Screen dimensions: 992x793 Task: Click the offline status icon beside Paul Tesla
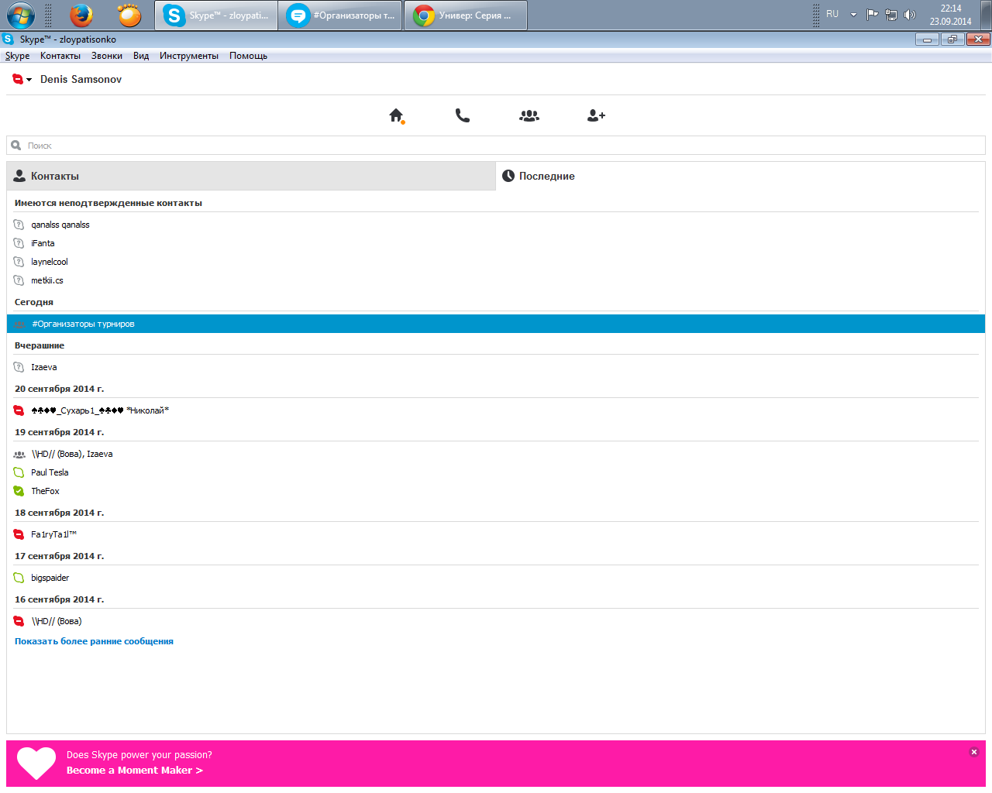[x=19, y=472]
